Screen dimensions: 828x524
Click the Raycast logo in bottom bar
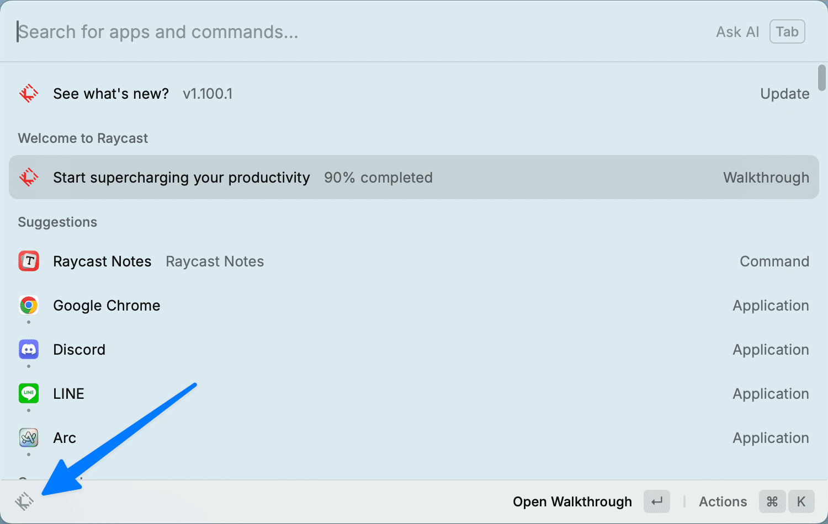point(24,501)
